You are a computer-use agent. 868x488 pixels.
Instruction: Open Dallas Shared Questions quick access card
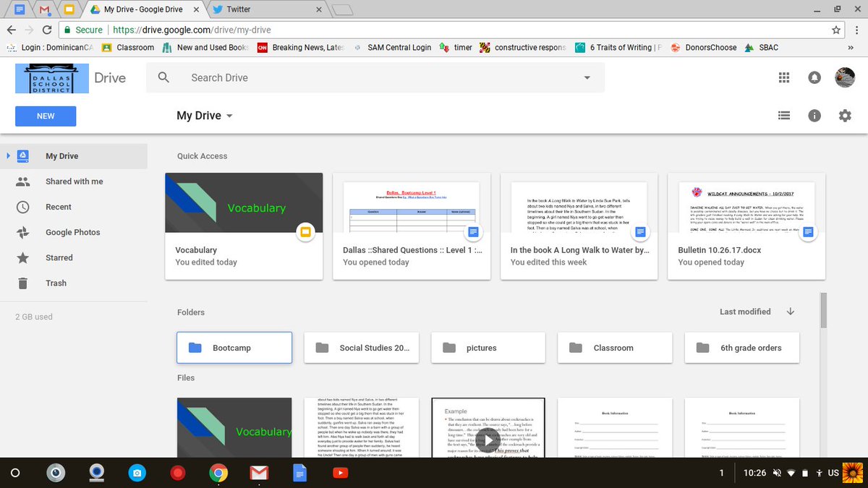[x=412, y=226]
